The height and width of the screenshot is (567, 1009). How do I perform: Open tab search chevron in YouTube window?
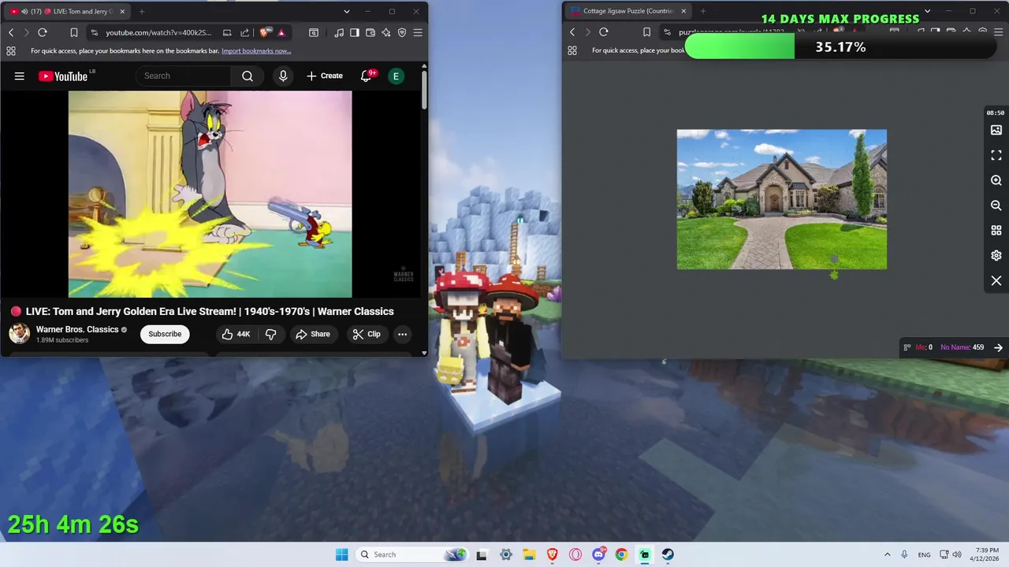click(x=347, y=11)
